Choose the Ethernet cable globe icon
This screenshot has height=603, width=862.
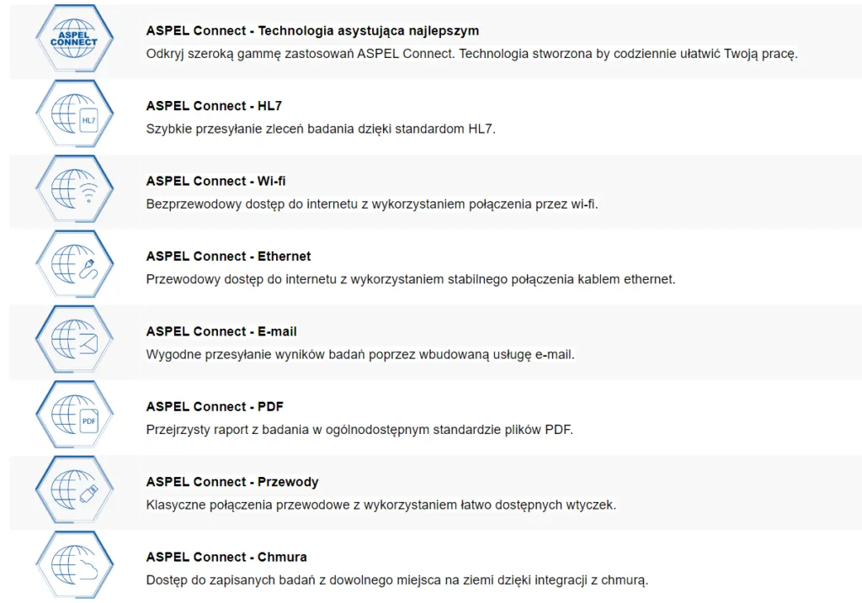click(x=75, y=264)
